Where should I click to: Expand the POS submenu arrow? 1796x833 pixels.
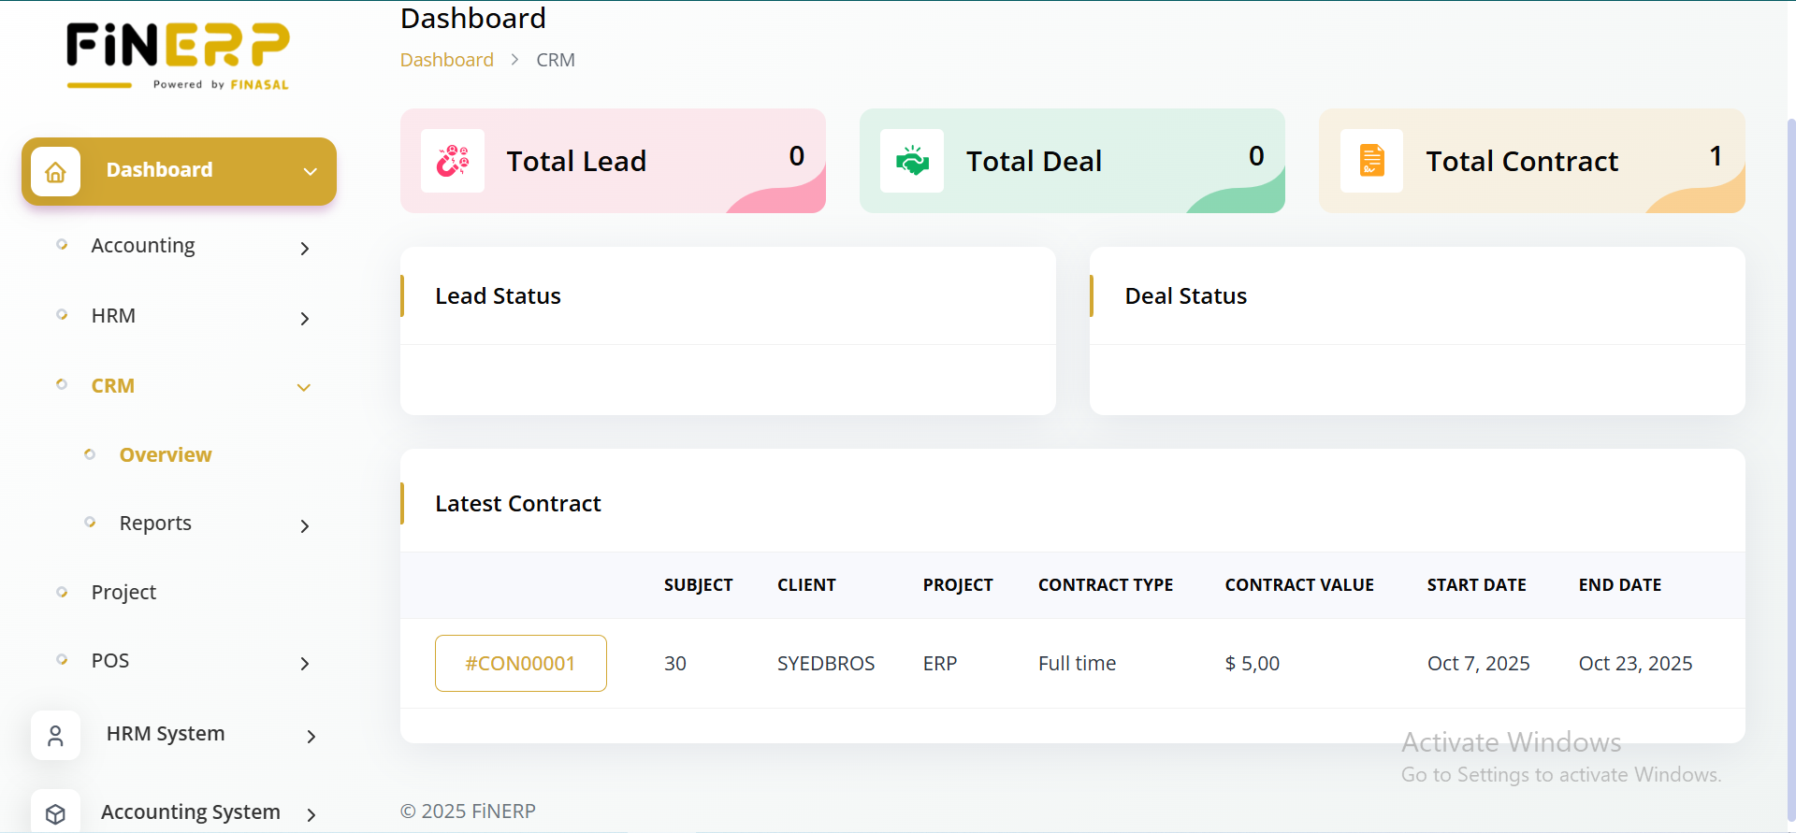(x=304, y=664)
